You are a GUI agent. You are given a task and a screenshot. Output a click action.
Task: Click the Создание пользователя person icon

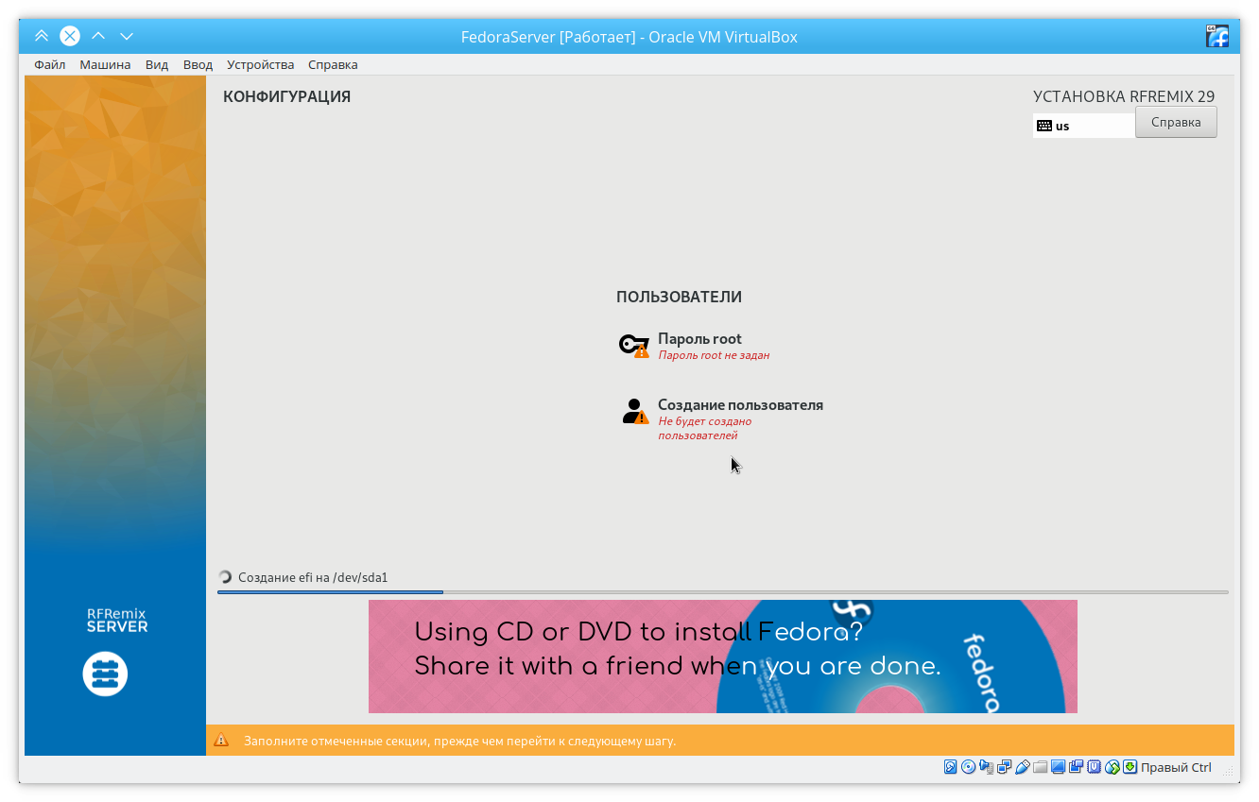pos(634,412)
